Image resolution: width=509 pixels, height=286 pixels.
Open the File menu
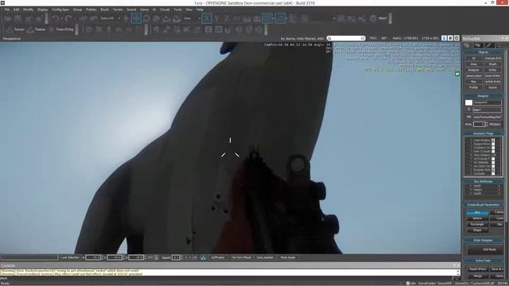(7, 10)
